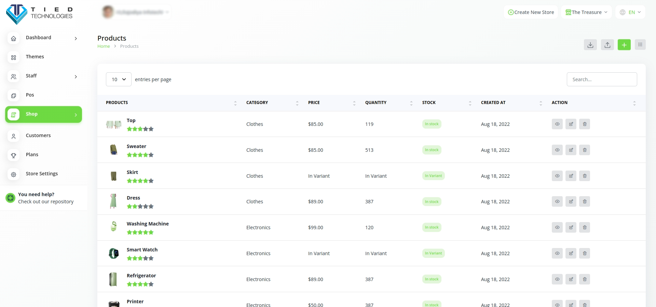
Task: Click the product Search field
Action: click(602, 79)
